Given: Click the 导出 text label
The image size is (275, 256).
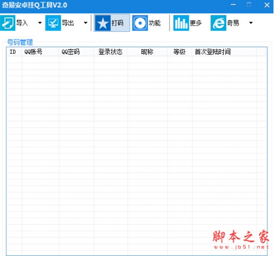Looking at the screenshot, I should pyautogui.click(x=68, y=23).
